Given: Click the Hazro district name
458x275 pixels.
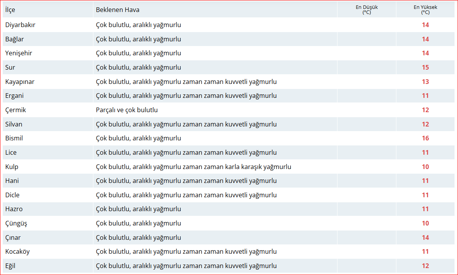Looking at the screenshot, I should [14, 209].
